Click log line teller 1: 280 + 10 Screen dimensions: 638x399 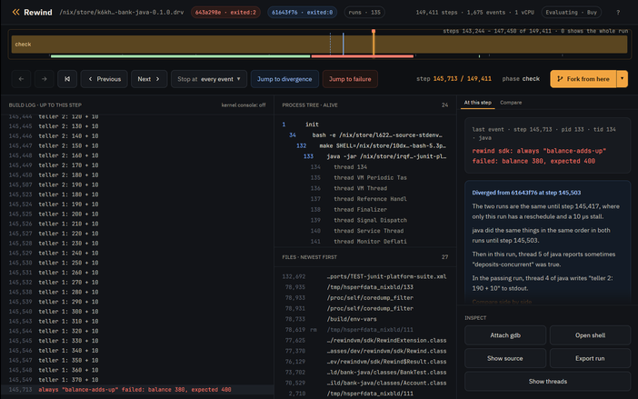coord(137,292)
